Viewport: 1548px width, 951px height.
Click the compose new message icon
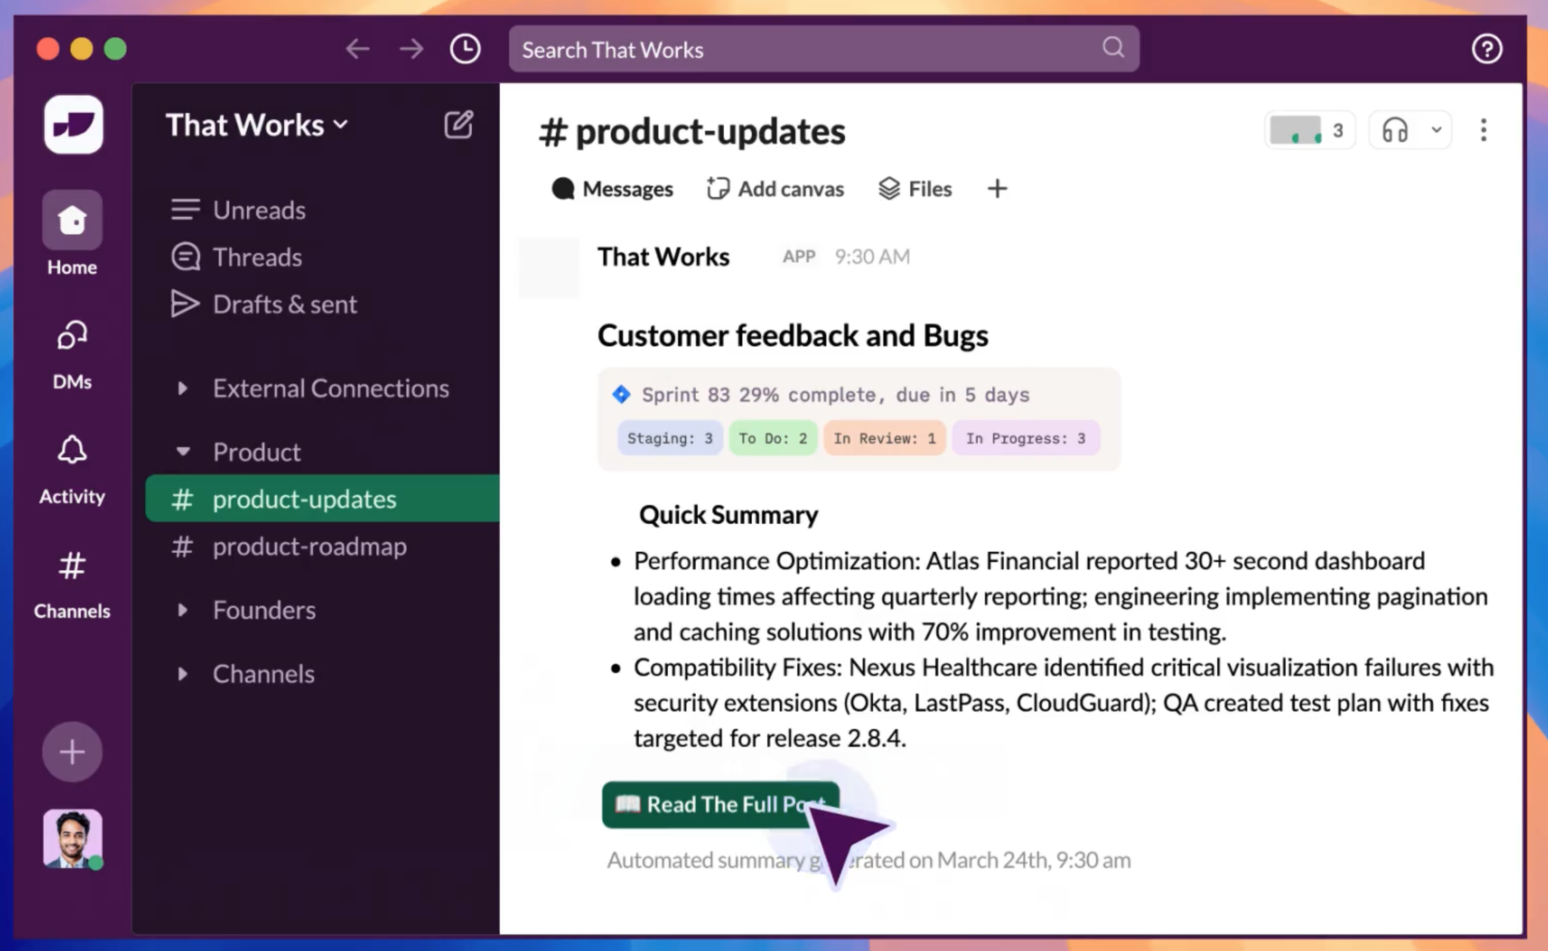pyautogui.click(x=458, y=124)
